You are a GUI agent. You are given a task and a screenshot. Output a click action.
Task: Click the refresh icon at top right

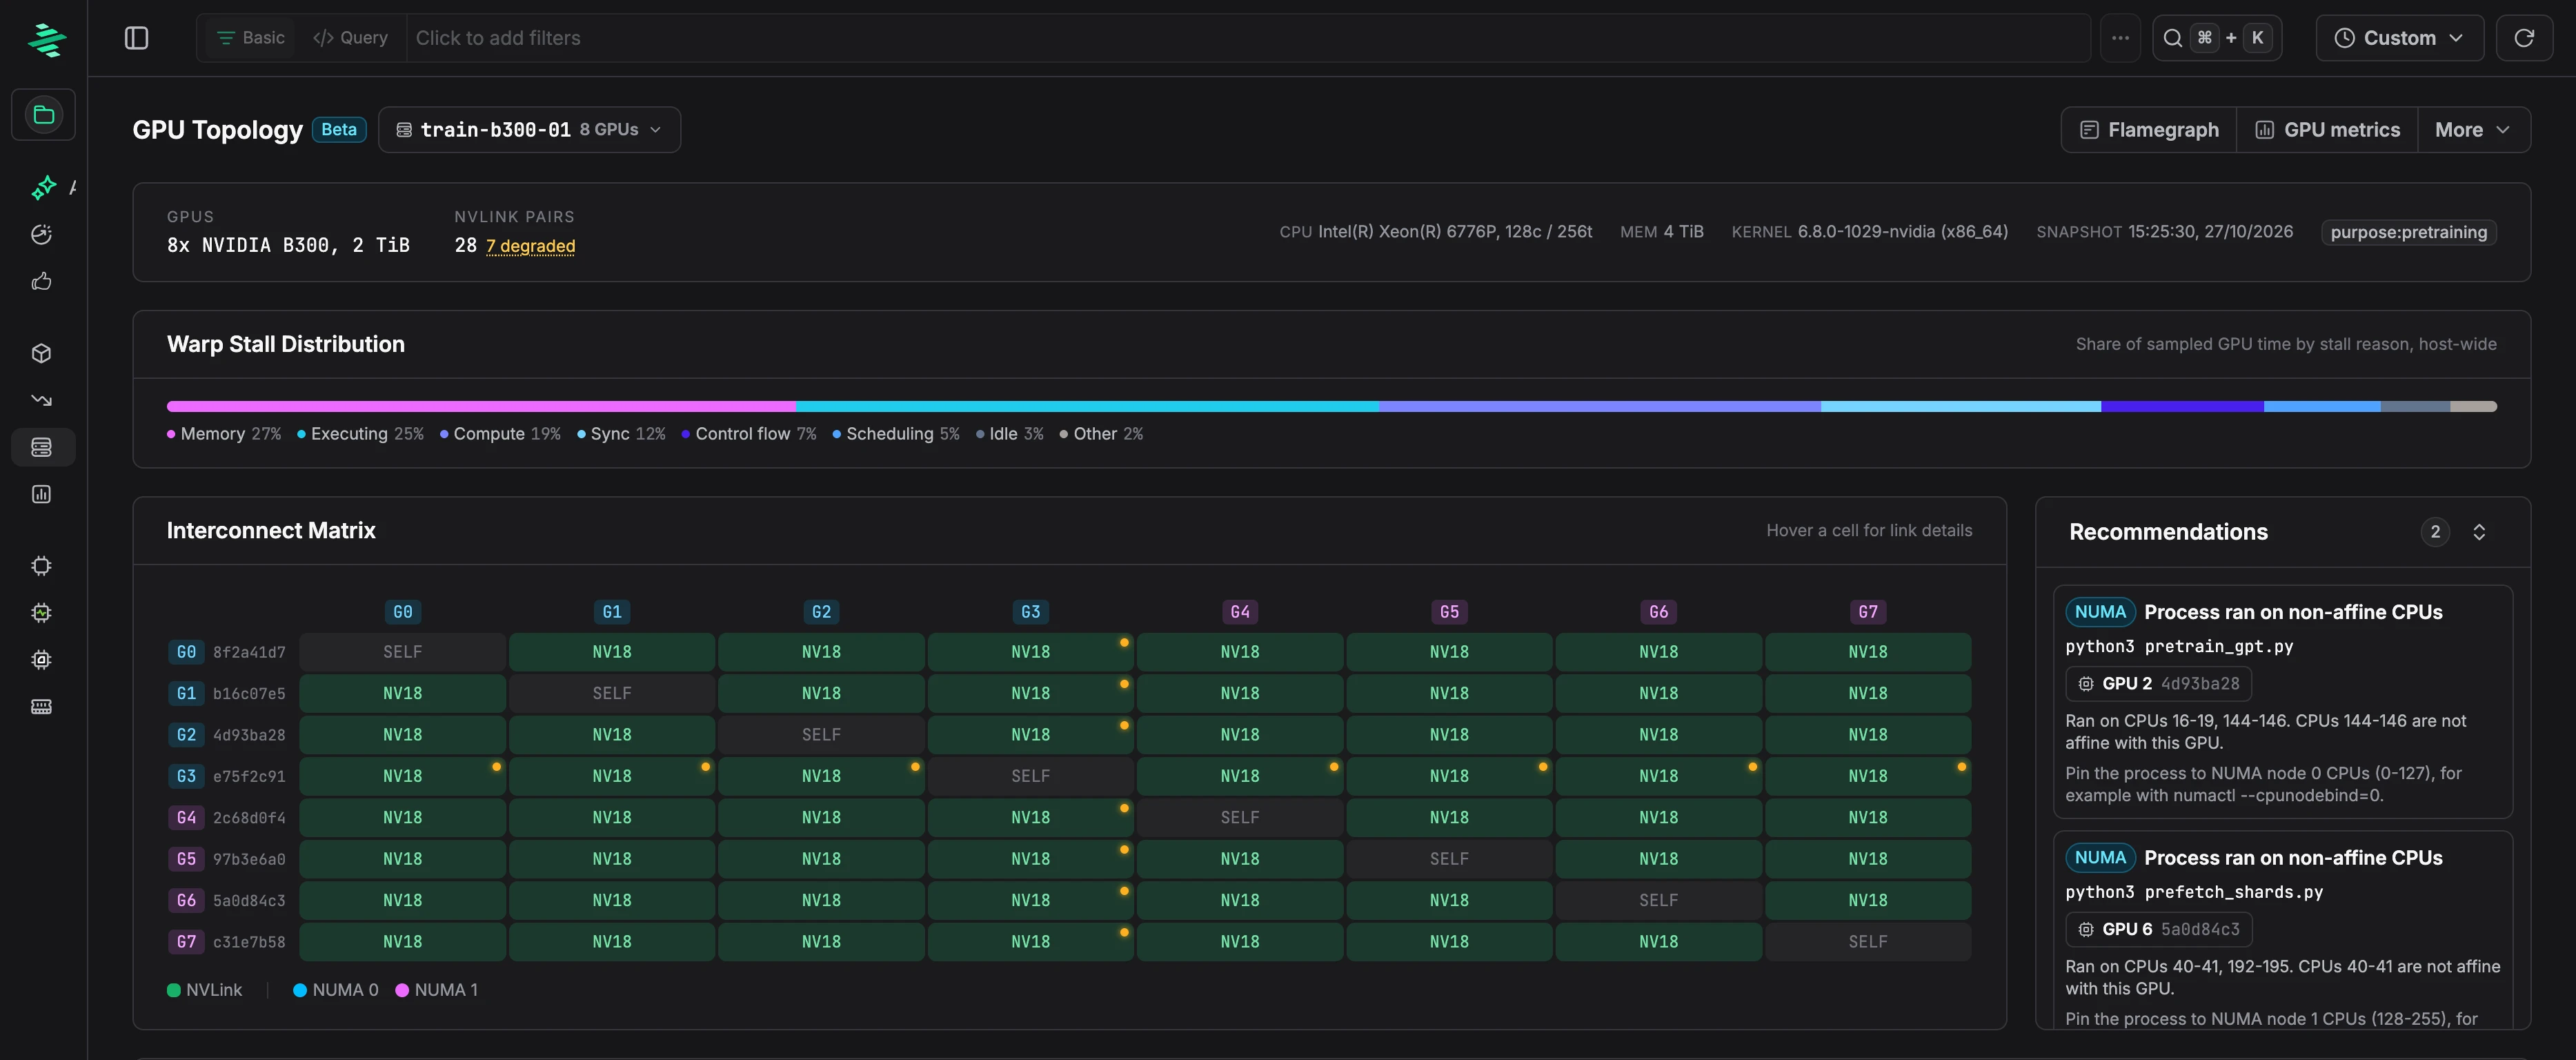click(x=2524, y=38)
